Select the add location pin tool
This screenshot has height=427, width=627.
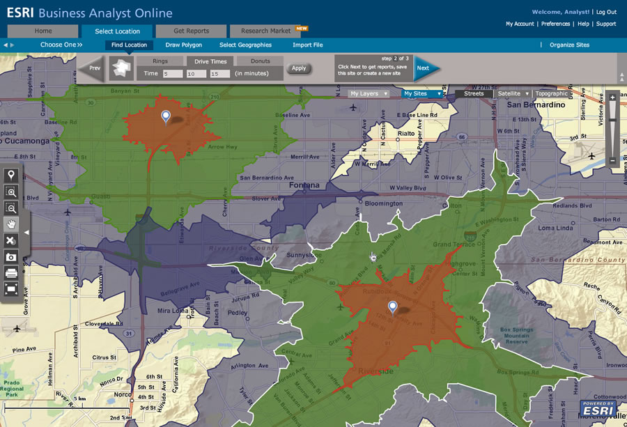coord(10,175)
